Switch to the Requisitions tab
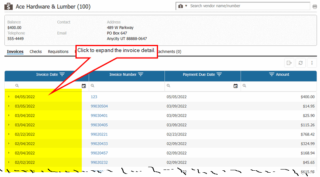Viewport: 320px width, 177px height. (x=58, y=52)
